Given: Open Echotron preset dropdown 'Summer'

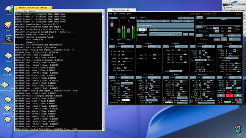Looking at the screenshot, I should pyautogui.click(x=181, y=78).
